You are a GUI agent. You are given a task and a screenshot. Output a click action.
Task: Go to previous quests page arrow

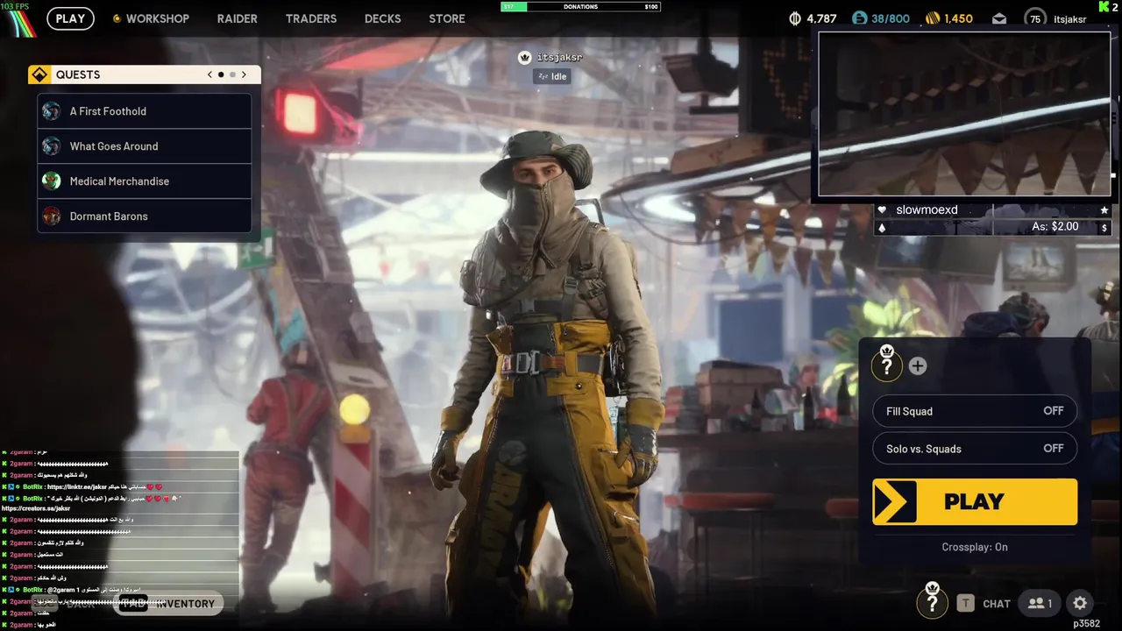point(209,74)
